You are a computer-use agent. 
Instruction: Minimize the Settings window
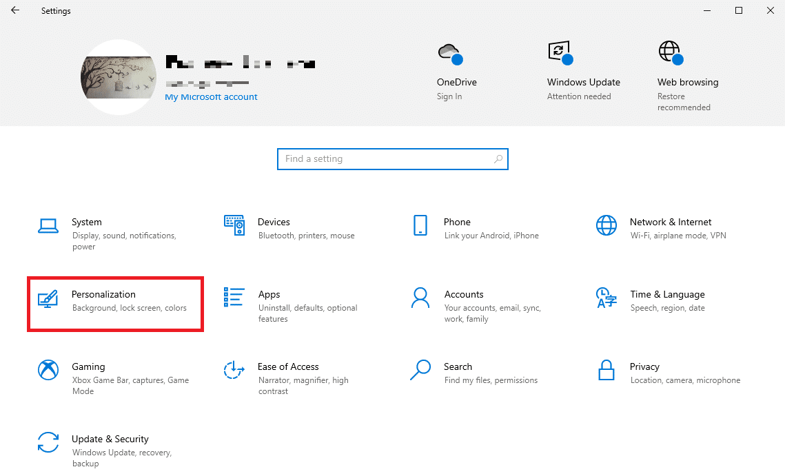pyautogui.click(x=707, y=10)
